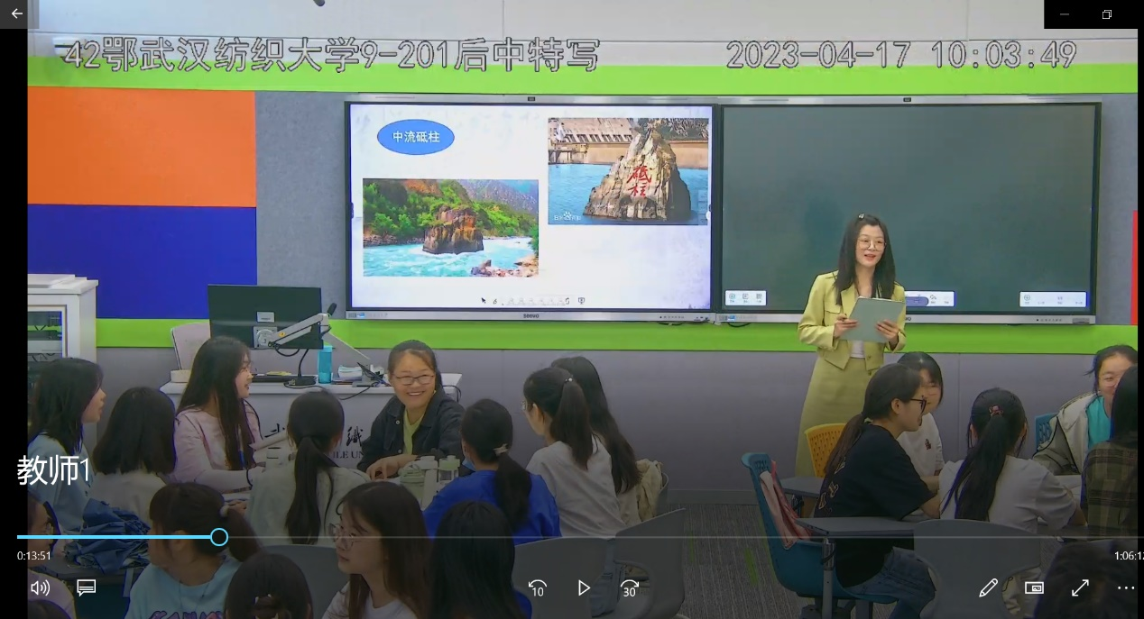The image size is (1144, 619).
Task: Click the total duration label 1:06:12
Action: click(x=1128, y=556)
